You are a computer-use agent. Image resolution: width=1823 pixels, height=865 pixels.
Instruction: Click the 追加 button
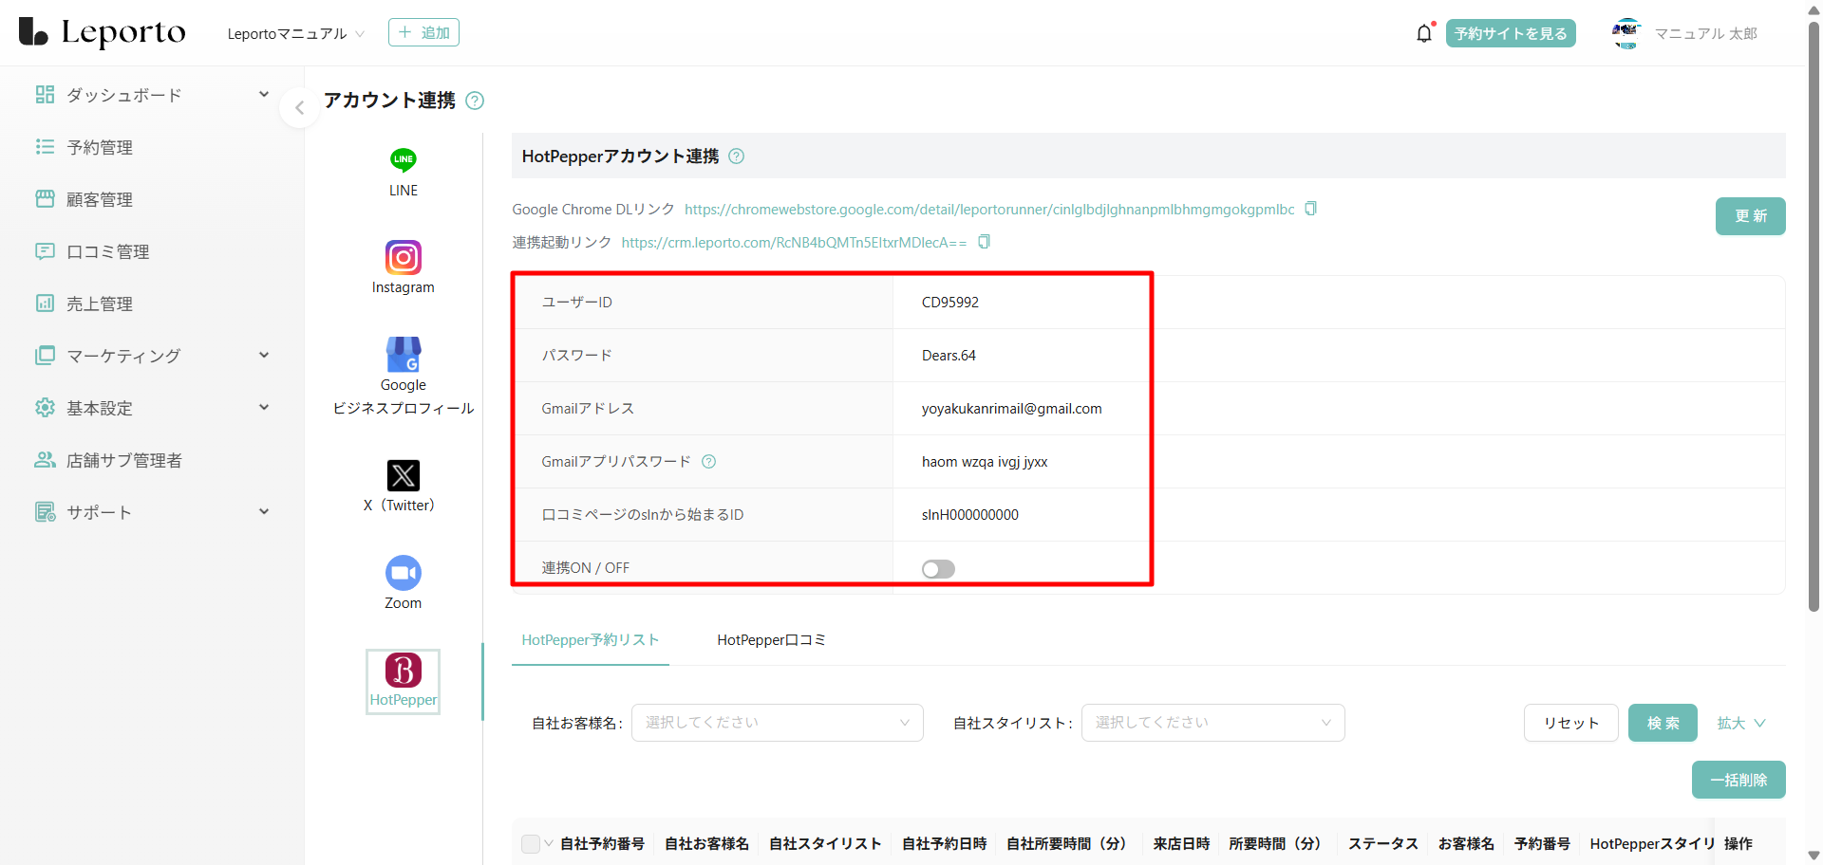(x=423, y=32)
